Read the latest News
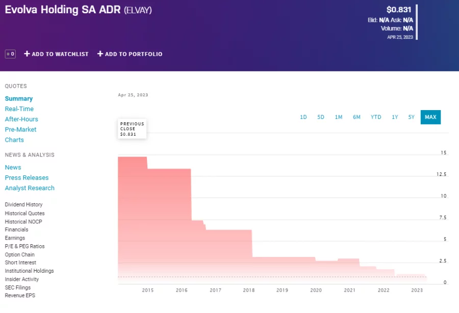 [x=13, y=167]
